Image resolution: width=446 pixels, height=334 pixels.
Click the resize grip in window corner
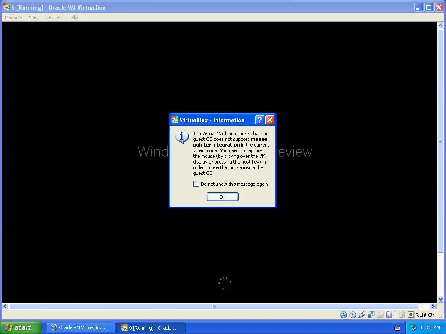[x=442, y=317]
